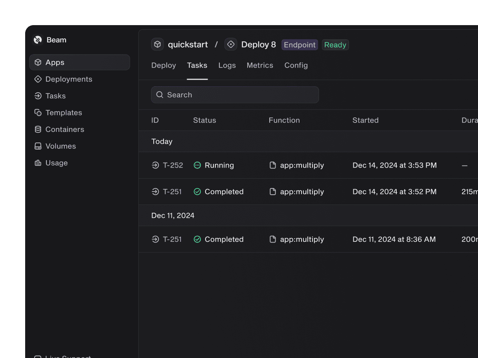Viewport: 478px width, 358px height.
Task: Click the Templates icon in sidebar
Action: [38, 113]
